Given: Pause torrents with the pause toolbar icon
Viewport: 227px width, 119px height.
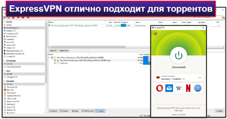Looking at the screenshot, I should 23,18.
